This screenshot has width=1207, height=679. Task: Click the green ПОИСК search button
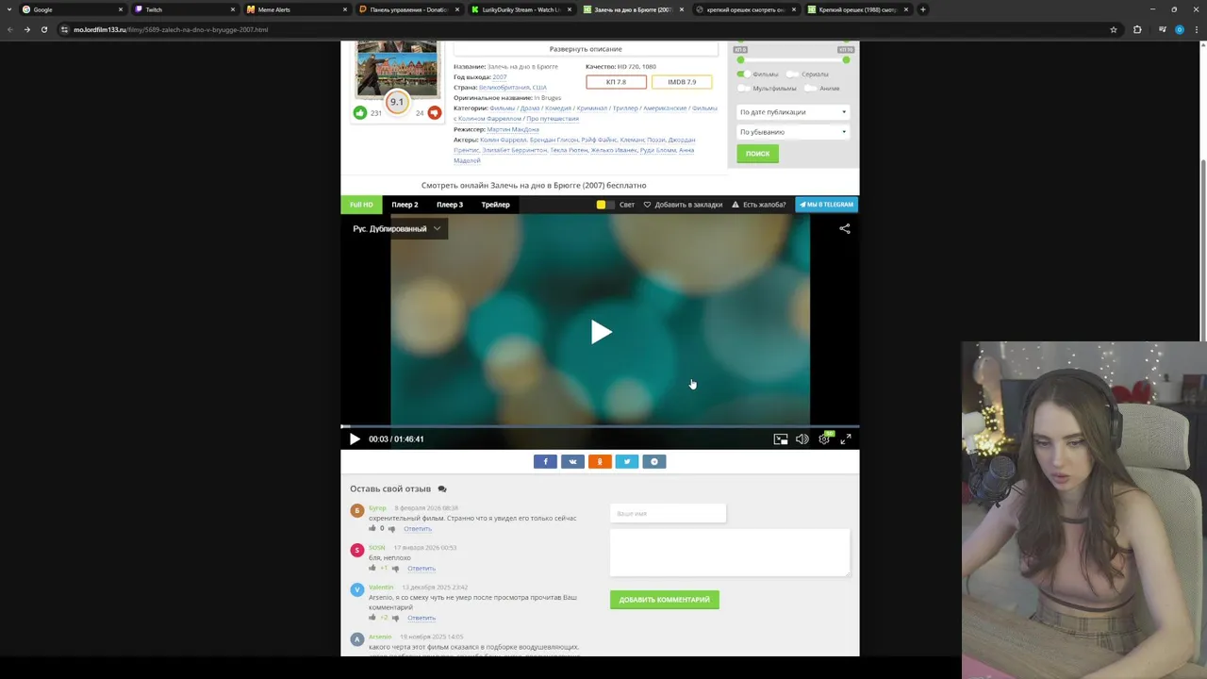[757, 154]
